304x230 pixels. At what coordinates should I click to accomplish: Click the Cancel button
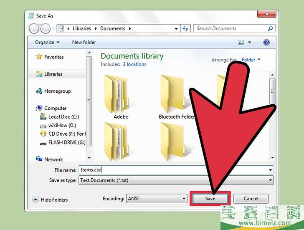point(251,198)
